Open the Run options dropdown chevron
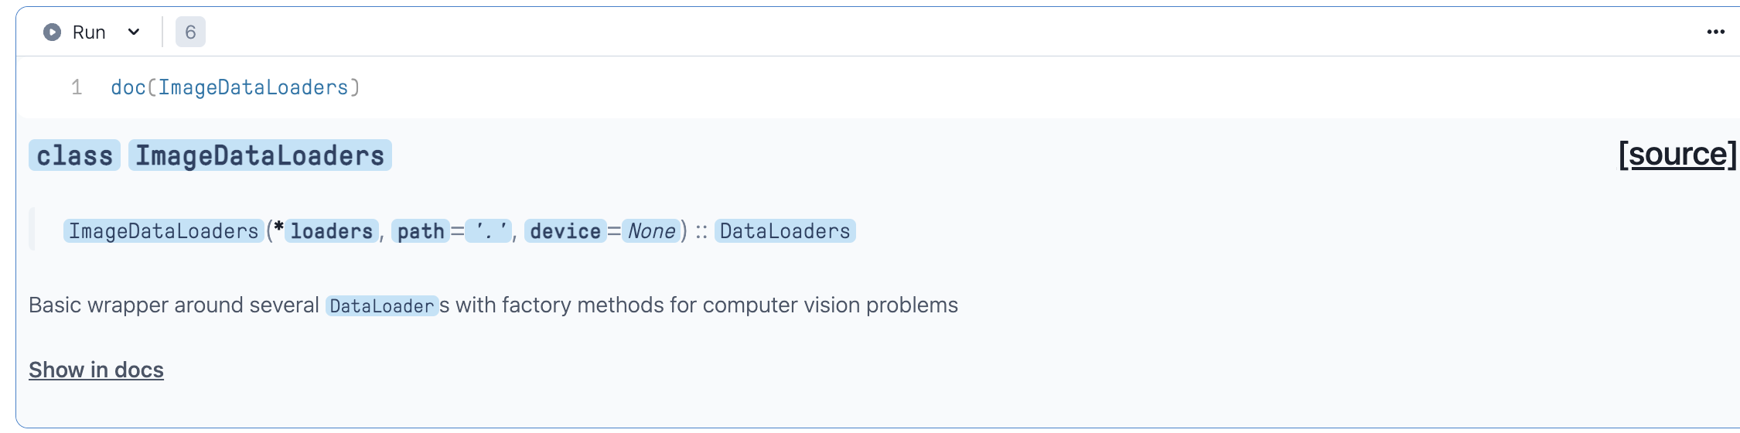 pyautogui.click(x=134, y=32)
